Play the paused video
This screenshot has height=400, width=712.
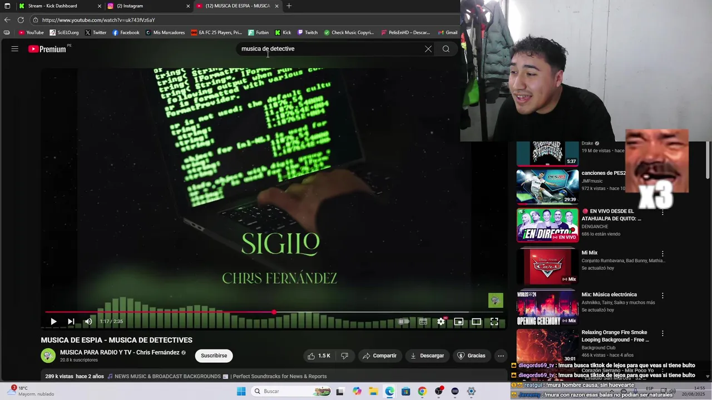[53, 322]
